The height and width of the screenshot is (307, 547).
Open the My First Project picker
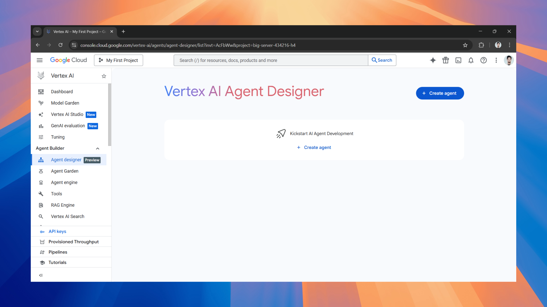coord(118,60)
